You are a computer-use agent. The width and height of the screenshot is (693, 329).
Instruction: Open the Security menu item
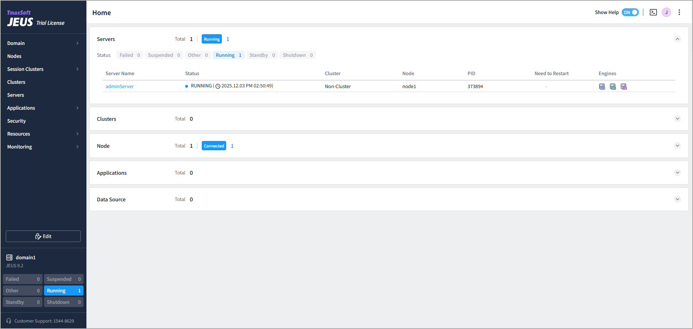17,121
